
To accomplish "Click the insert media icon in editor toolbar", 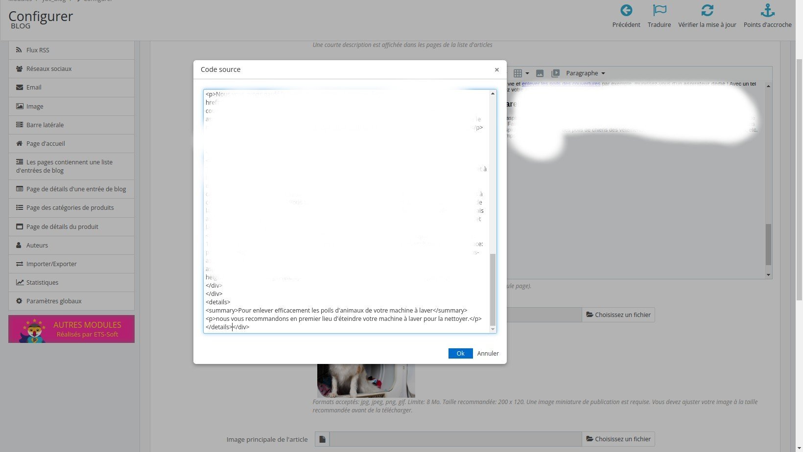I will (x=555, y=73).
